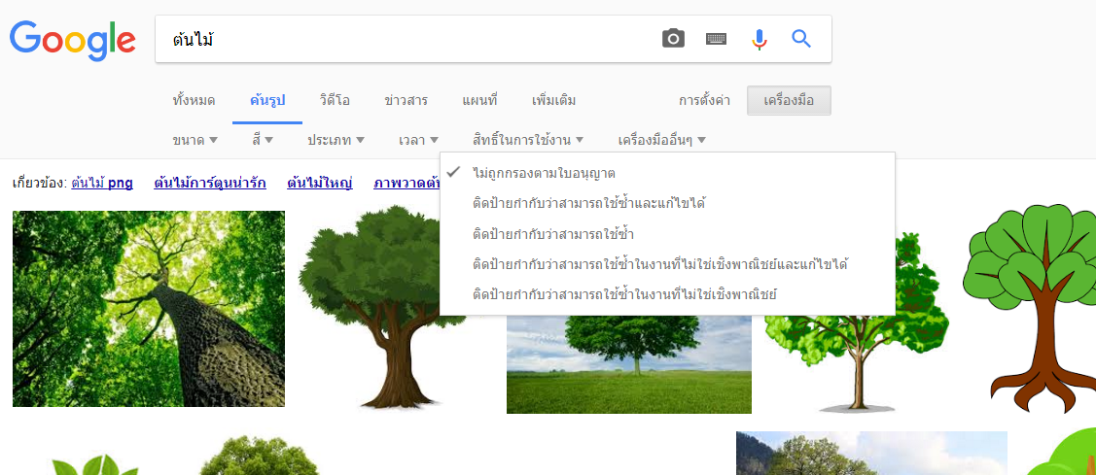Switch to the วิดีโอ tab
The height and width of the screenshot is (475, 1096).
click(x=335, y=100)
